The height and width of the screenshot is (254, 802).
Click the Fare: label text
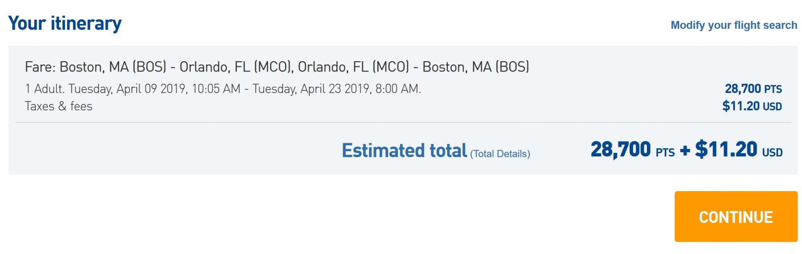click(x=40, y=67)
